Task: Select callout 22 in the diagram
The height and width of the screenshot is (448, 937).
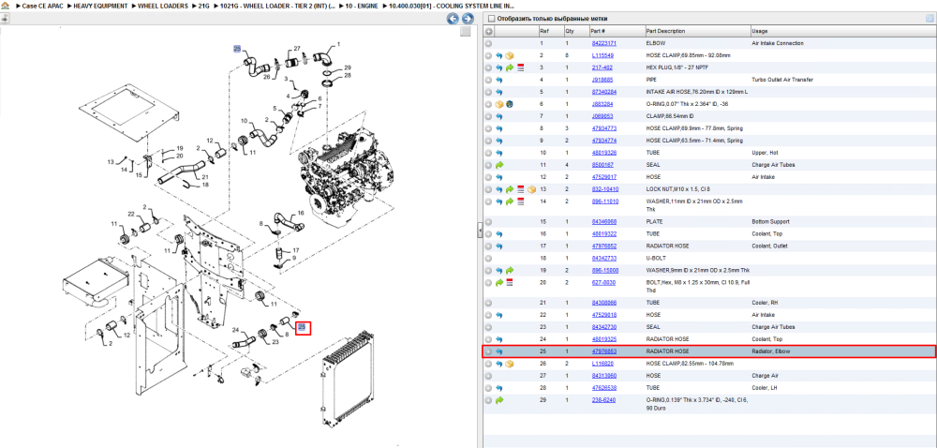Action: (x=131, y=214)
